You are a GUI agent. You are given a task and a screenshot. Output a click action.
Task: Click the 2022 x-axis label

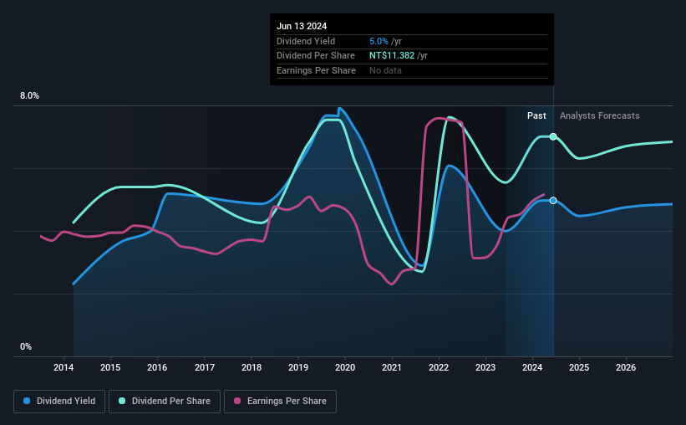click(x=439, y=367)
